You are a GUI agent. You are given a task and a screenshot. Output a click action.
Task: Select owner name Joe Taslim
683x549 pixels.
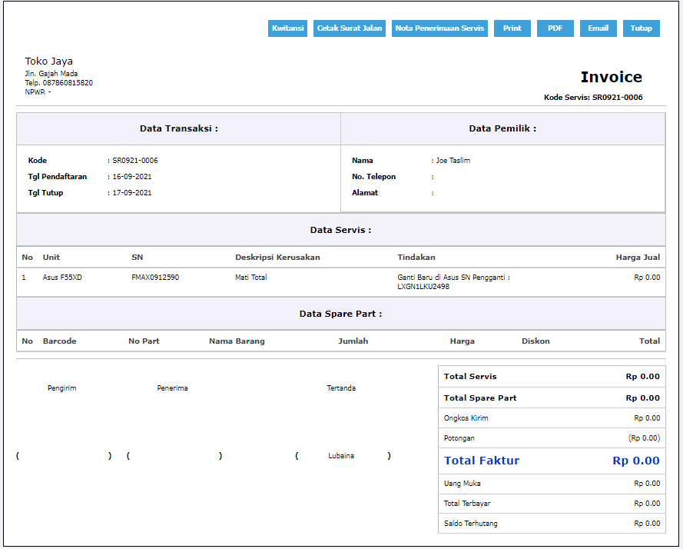(453, 161)
